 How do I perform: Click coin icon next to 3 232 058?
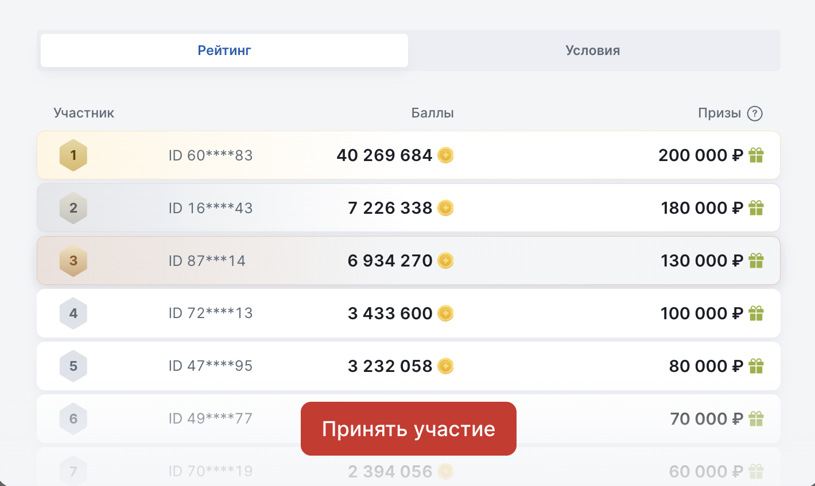(x=445, y=366)
